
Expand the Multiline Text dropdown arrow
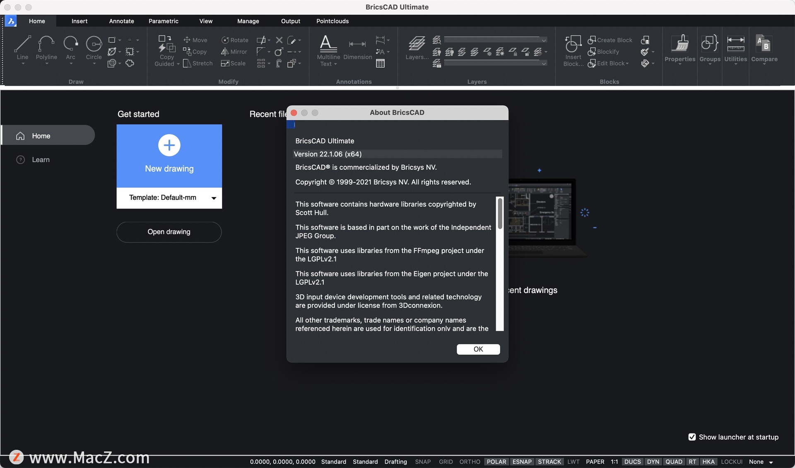pos(335,64)
